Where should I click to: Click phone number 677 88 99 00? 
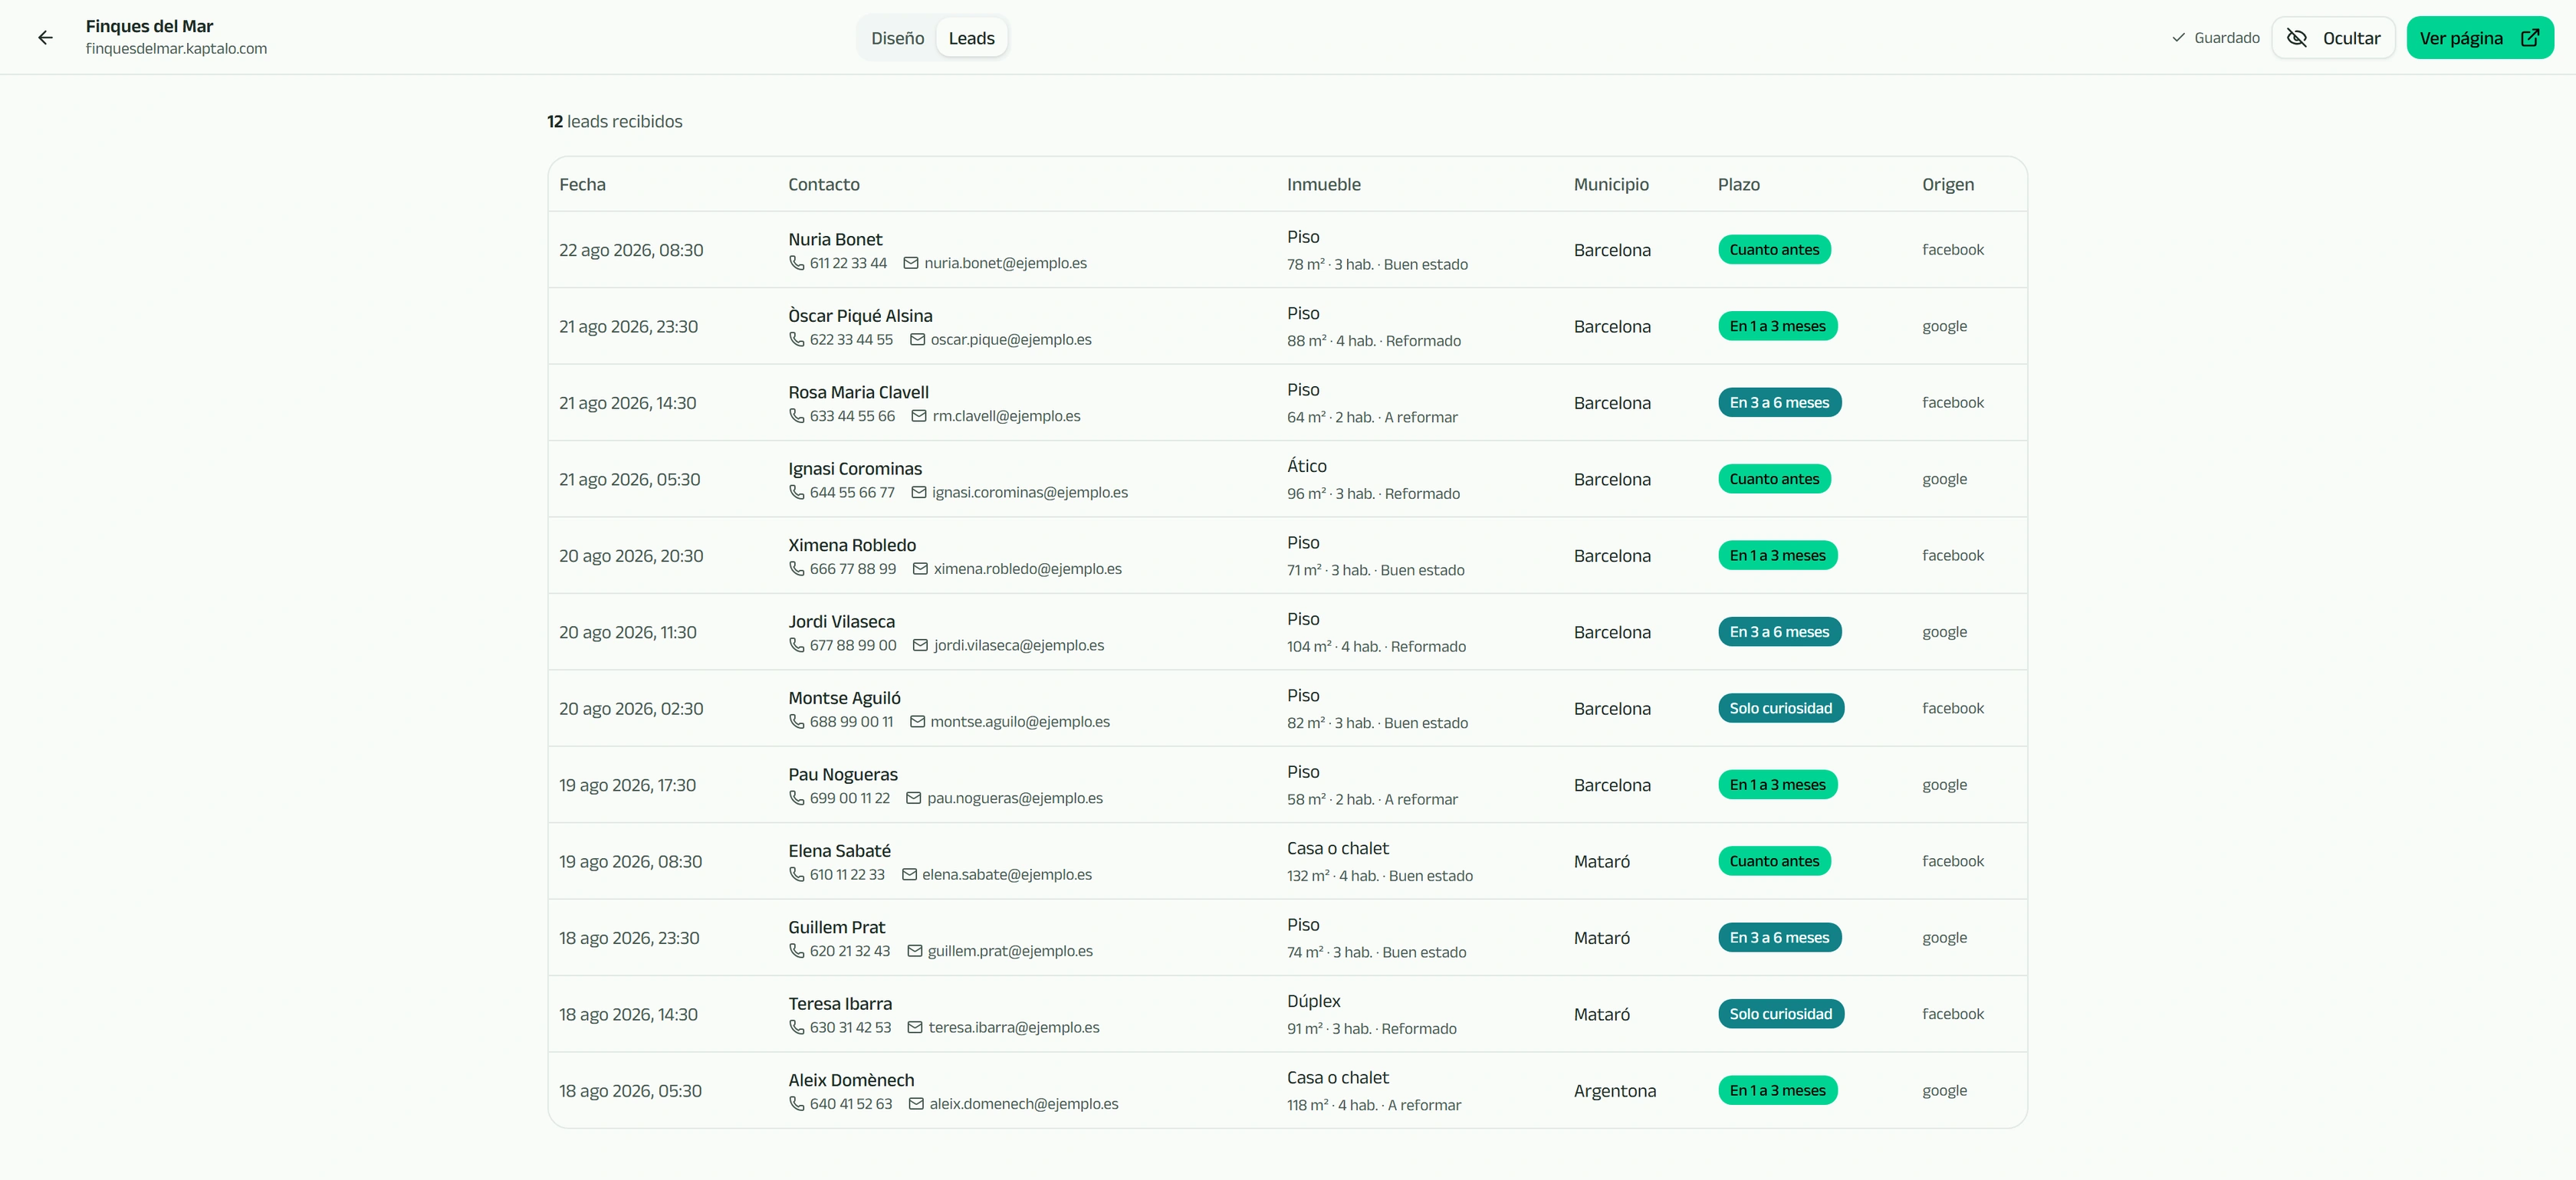[853, 645]
